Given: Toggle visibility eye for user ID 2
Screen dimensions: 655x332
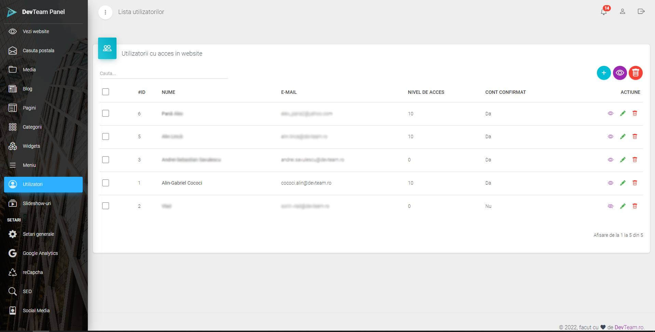Looking at the screenshot, I should 610,206.
